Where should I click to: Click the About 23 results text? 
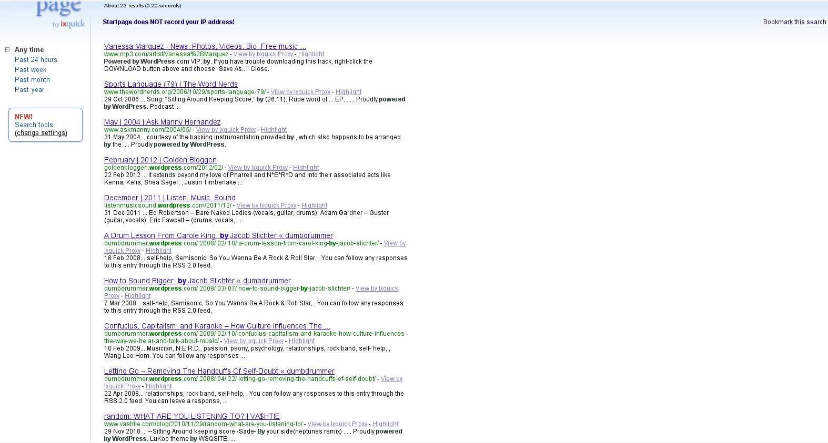[143, 6]
